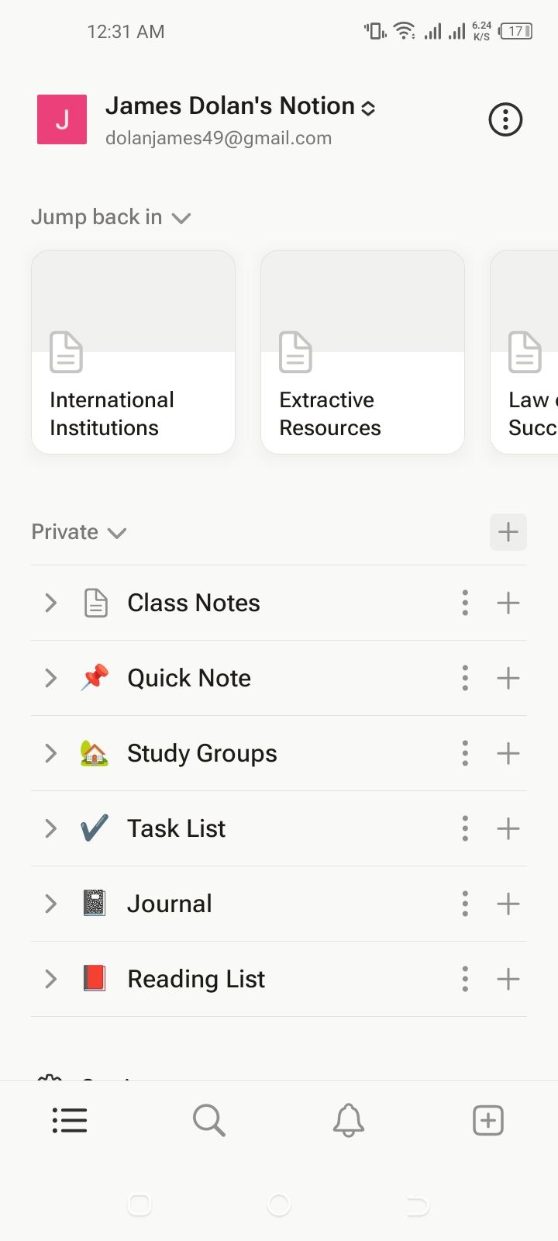Tap the home list icon in bottom bar

[x=70, y=1121]
